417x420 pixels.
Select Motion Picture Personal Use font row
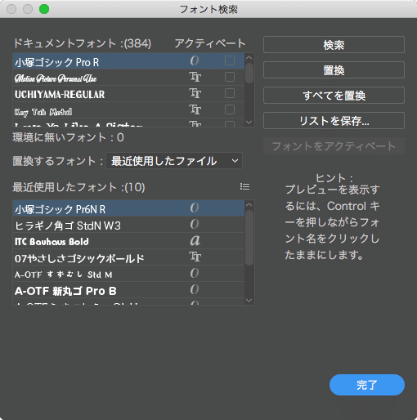(x=128, y=78)
